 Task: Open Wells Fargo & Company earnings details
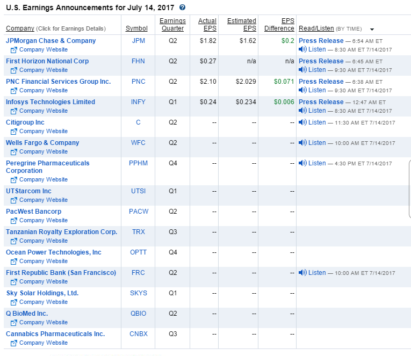(x=42, y=143)
